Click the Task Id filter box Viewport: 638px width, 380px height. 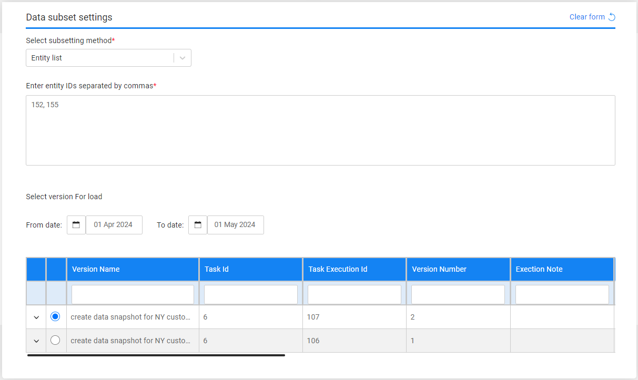tap(250, 294)
